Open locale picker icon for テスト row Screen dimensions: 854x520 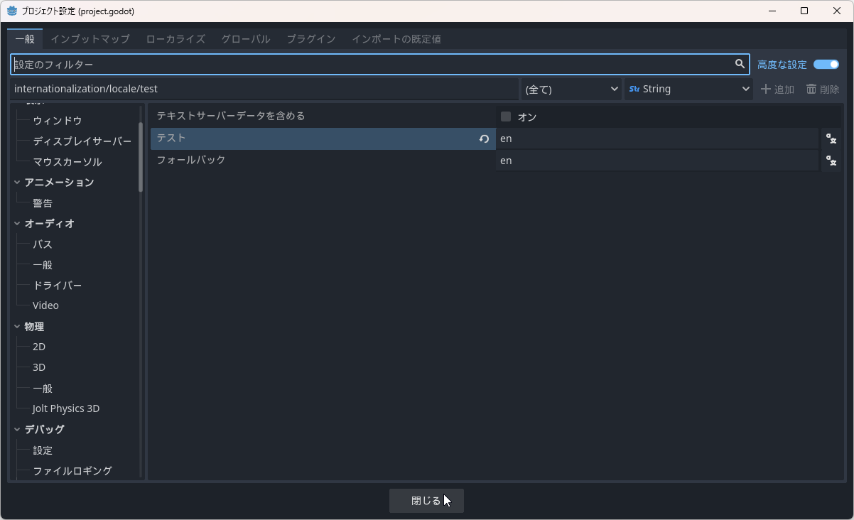point(831,139)
